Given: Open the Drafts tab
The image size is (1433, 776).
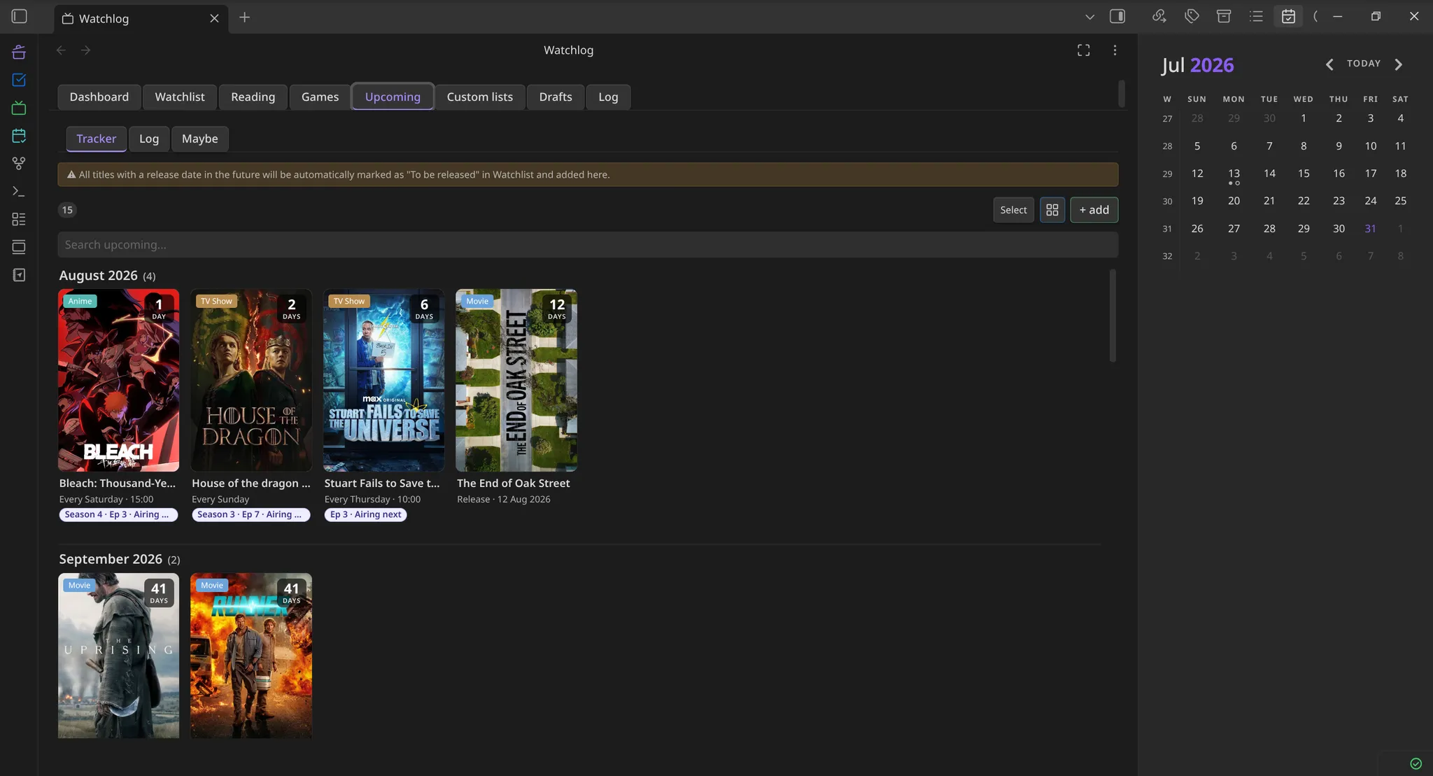Looking at the screenshot, I should coord(556,97).
